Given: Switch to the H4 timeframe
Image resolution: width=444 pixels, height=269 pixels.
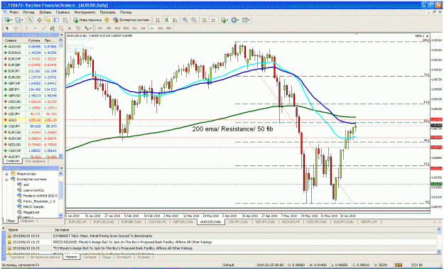Looking at the screenshot, I should tap(143, 28).
